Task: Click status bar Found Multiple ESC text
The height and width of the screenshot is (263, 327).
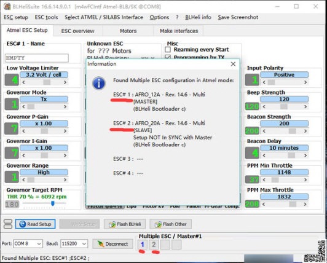Action: click(45, 258)
